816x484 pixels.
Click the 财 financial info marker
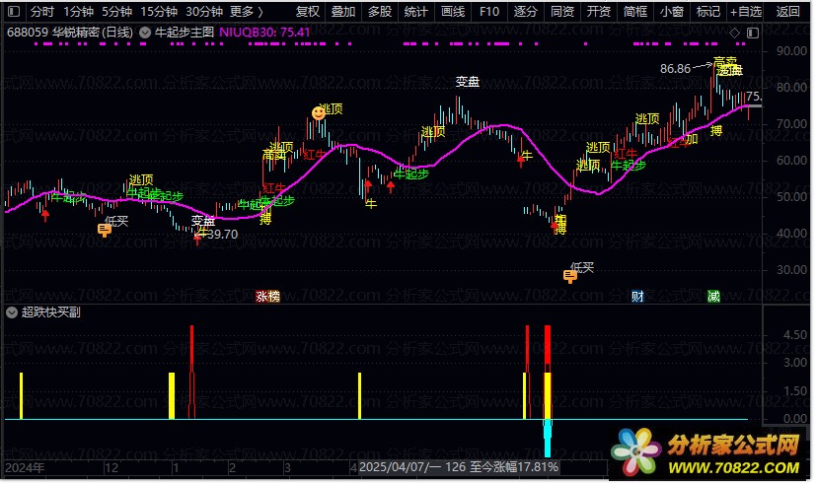(x=637, y=297)
